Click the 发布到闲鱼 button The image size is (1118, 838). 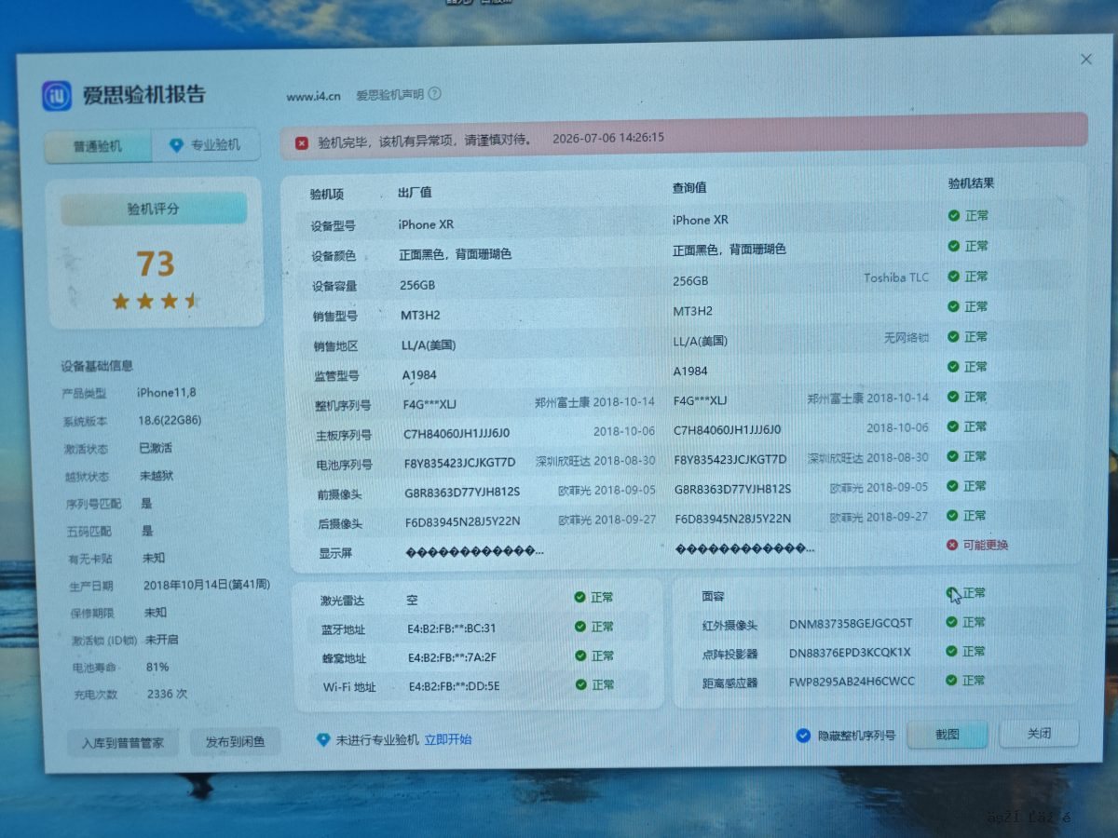tap(235, 742)
